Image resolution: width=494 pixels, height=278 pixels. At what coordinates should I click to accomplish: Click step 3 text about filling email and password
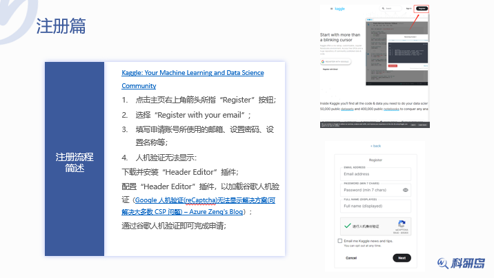205,136
